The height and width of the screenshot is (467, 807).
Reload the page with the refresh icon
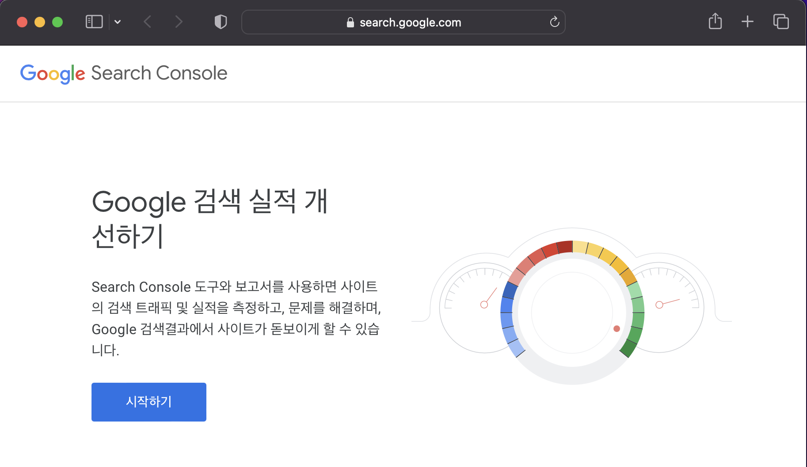[554, 22]
